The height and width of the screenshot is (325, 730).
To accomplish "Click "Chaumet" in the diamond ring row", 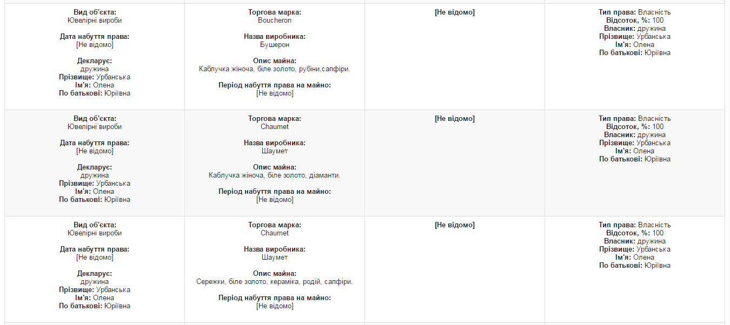I will 275,127.
